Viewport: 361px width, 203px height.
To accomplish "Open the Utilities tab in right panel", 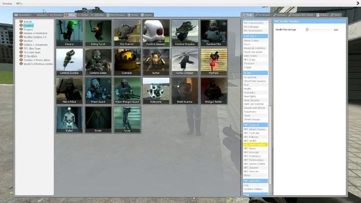I will (x=322, y=15).
